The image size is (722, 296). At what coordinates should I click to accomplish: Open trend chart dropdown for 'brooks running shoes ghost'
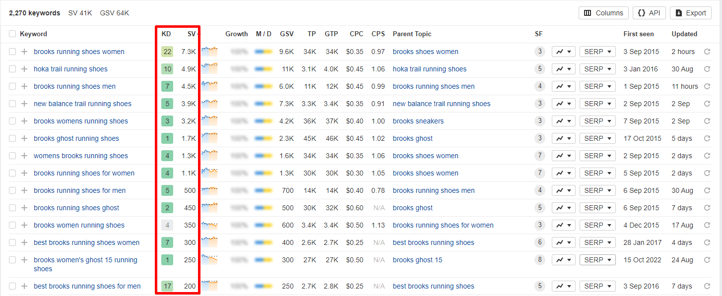click(x=564, y=208)
